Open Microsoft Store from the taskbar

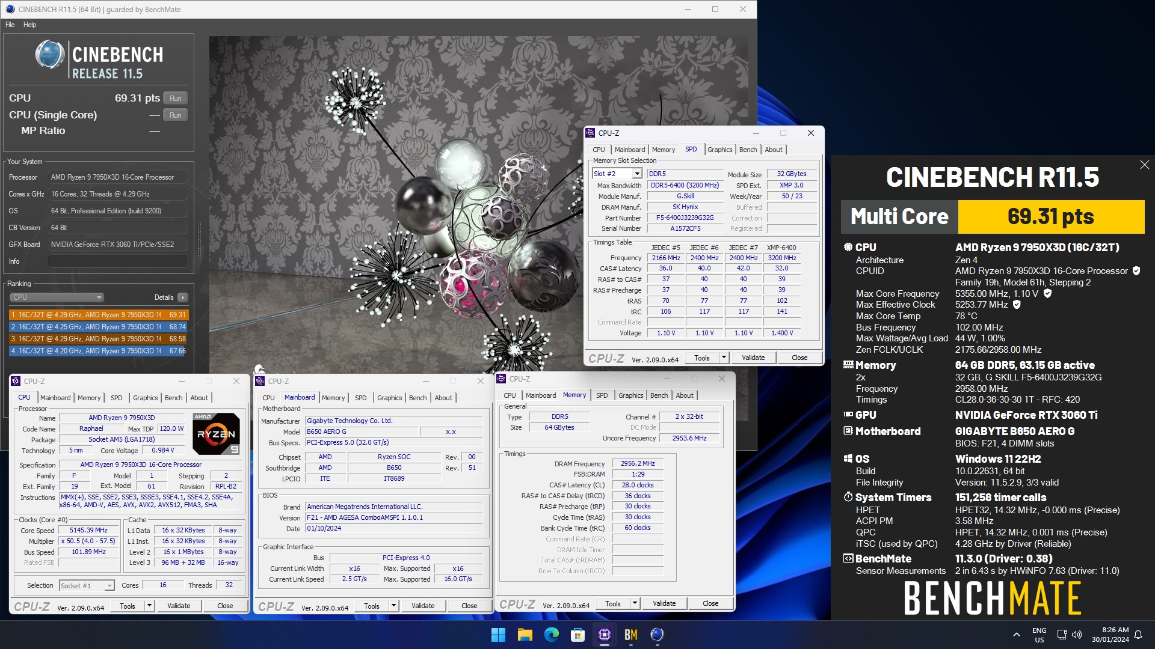577,635
